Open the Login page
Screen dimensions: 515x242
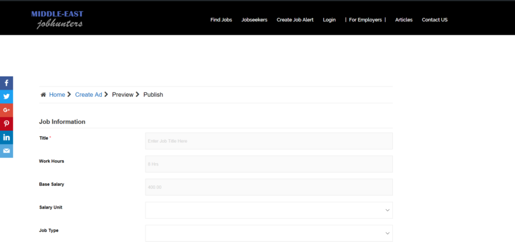click(329, 20)
